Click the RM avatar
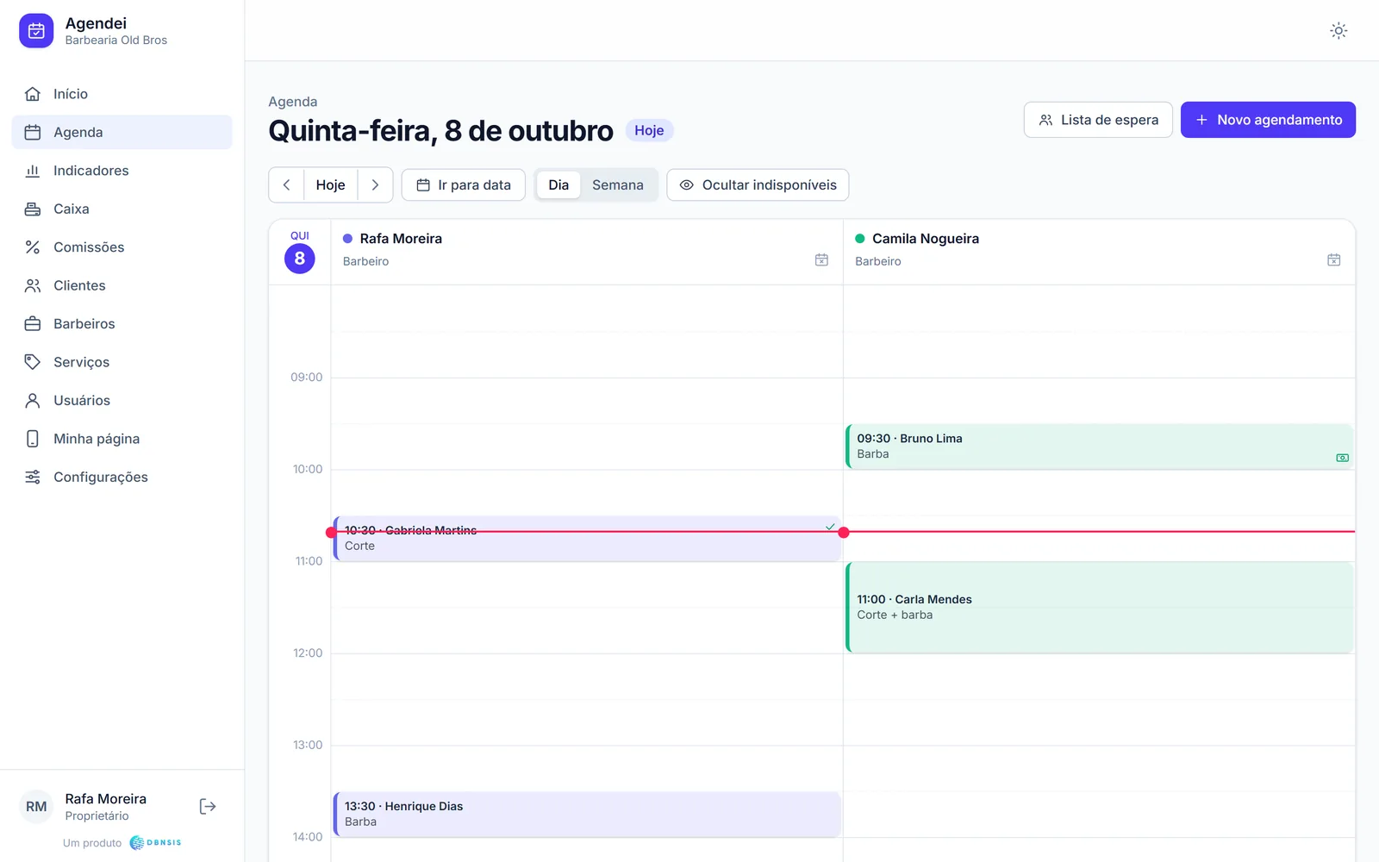The width and height of the screenshot is (1379, 862). pyautogui.click(x=36, y=807)
